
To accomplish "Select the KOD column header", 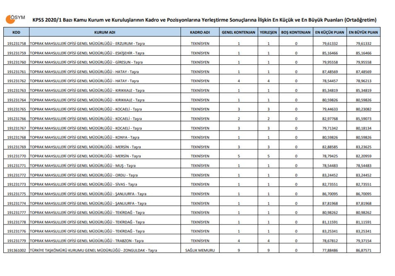I will [16, 32].
